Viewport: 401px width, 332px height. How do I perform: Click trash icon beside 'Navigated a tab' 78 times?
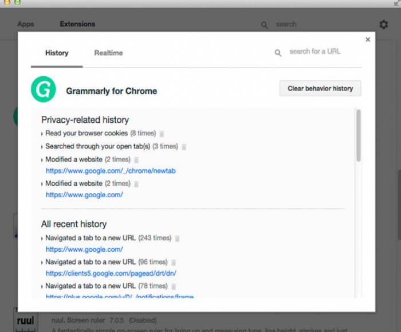(174, 286)
